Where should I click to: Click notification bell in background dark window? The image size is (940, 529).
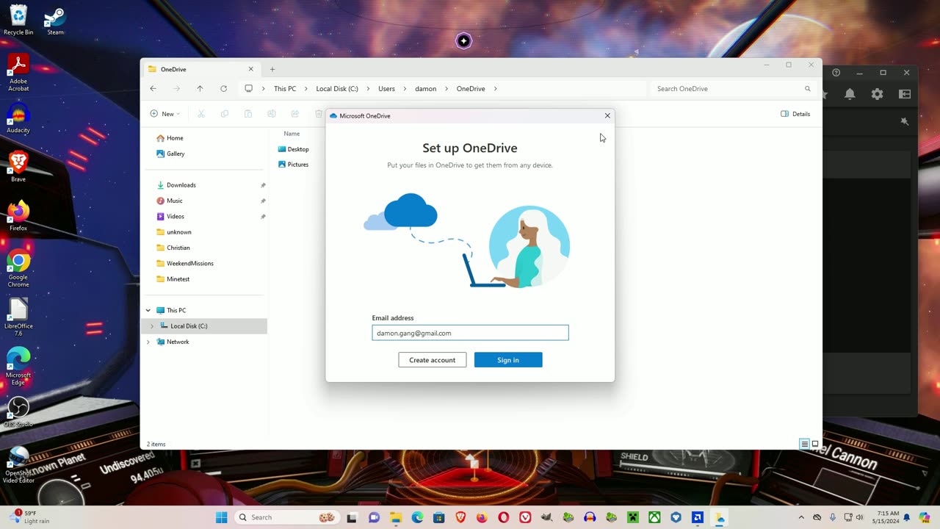pos(850,94)
